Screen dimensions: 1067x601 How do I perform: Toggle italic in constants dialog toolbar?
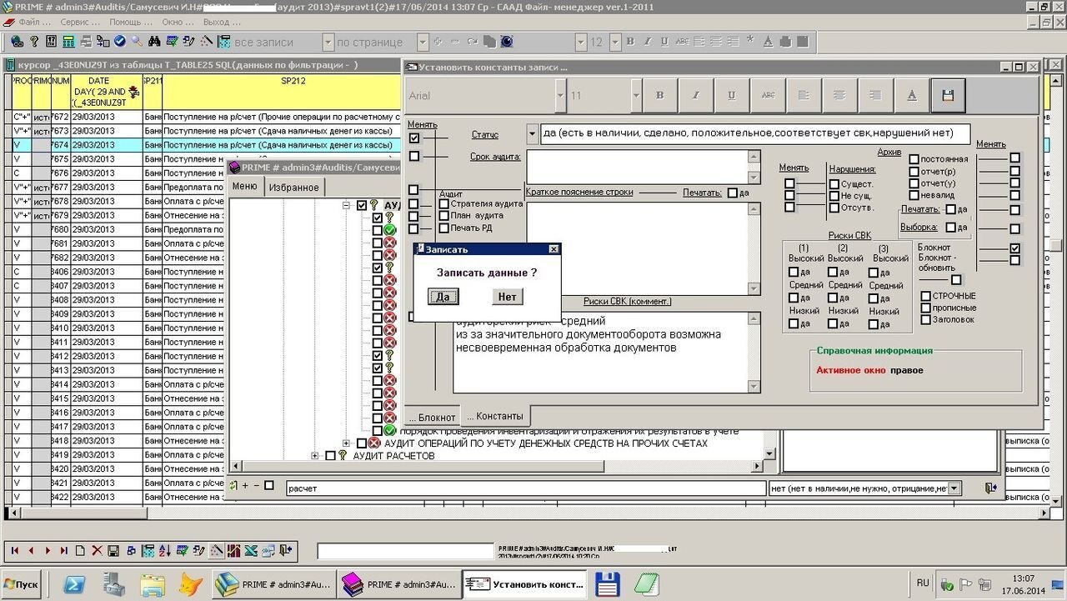point(695,96)
